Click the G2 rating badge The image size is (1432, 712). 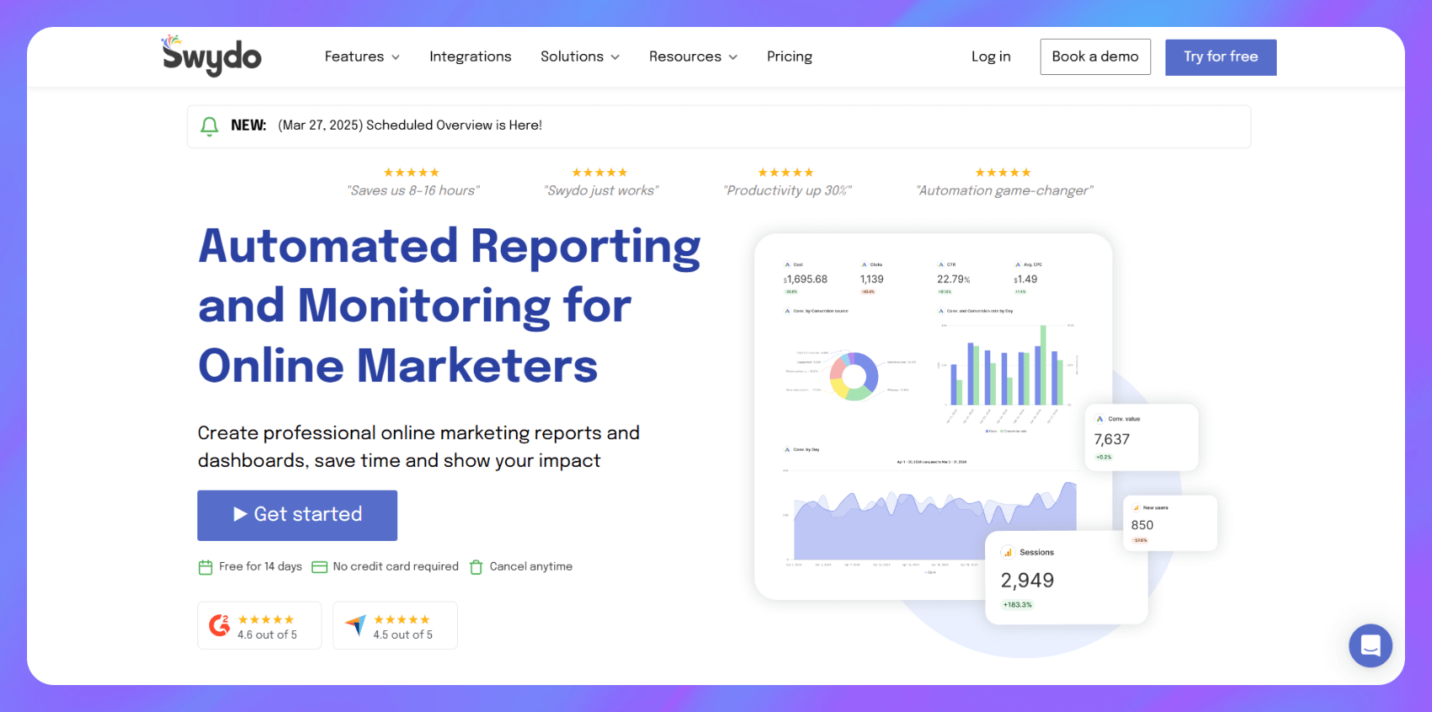point(260,626)
